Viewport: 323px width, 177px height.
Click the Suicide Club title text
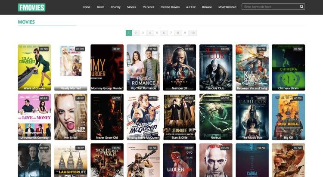pos(216,88)
